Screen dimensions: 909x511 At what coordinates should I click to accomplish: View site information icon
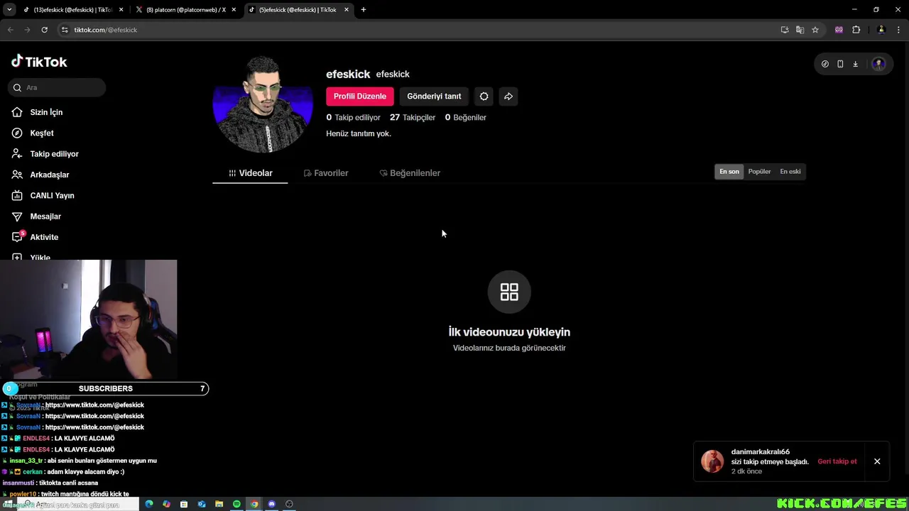[x=65, y=30]
